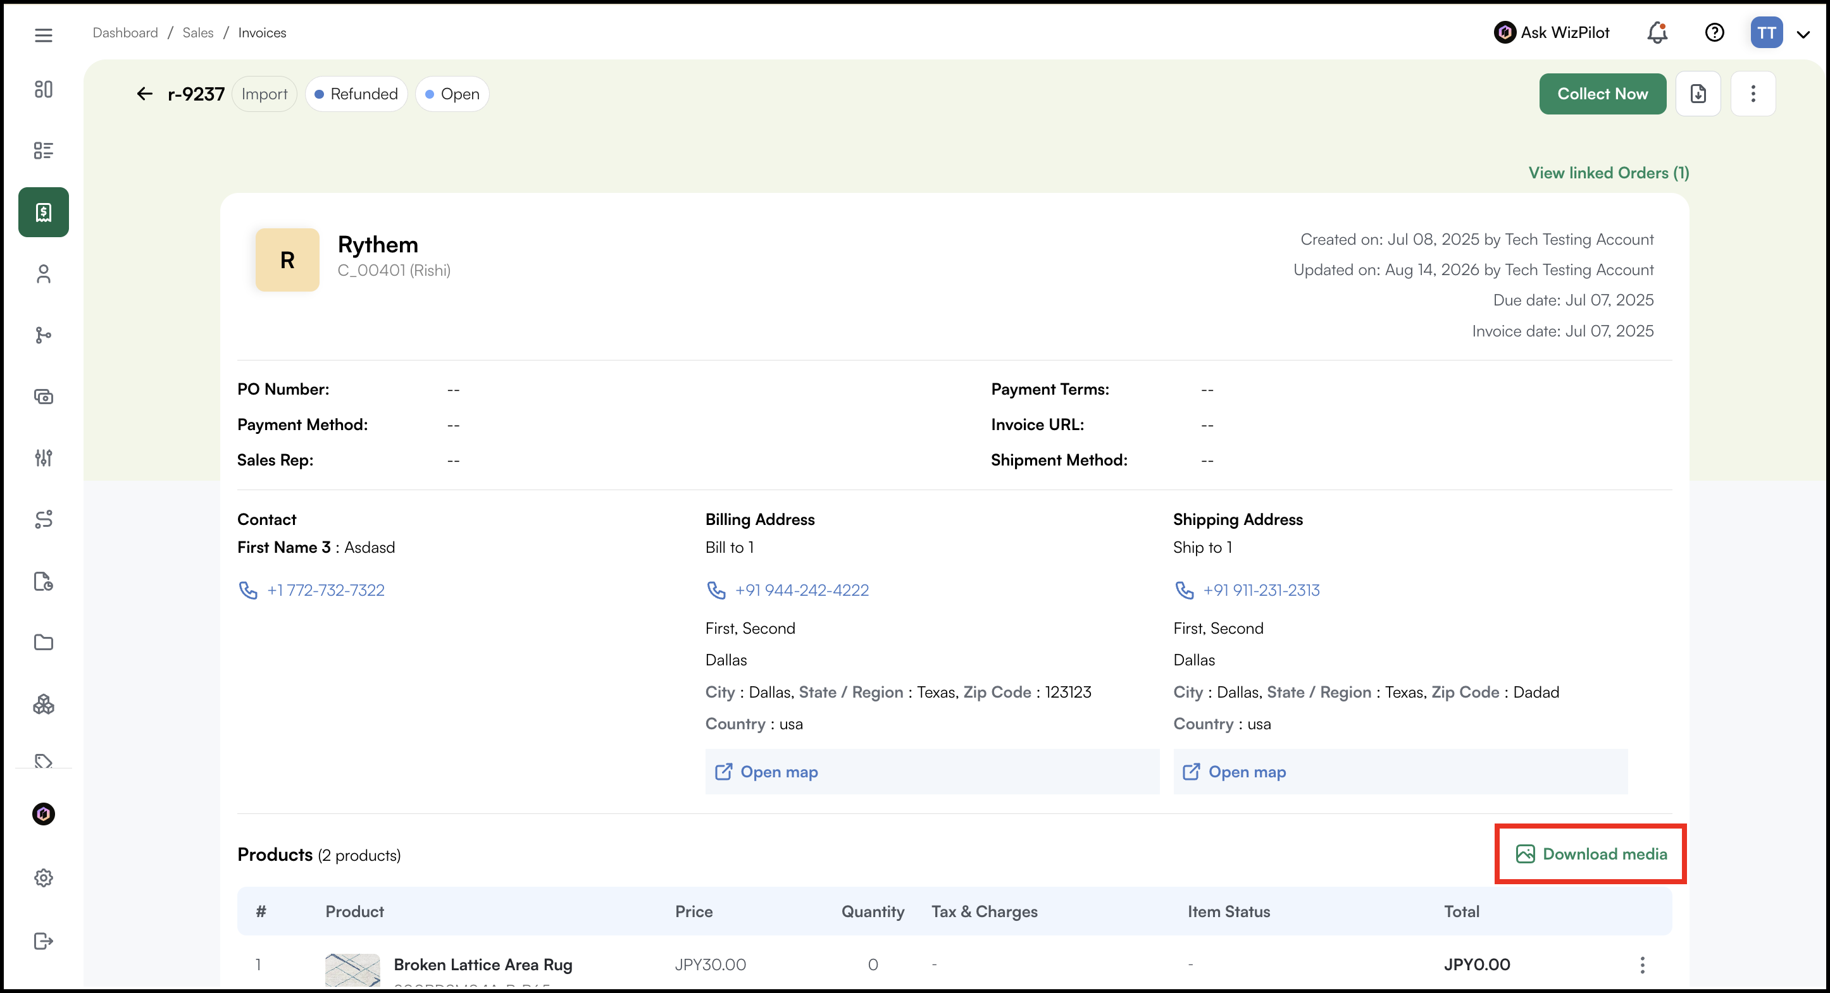
Task: Open the sliders adjustments sidebar icon
Action: coord(43,457)
